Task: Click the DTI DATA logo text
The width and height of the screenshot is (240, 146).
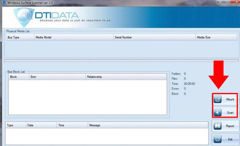Action: 57,15
